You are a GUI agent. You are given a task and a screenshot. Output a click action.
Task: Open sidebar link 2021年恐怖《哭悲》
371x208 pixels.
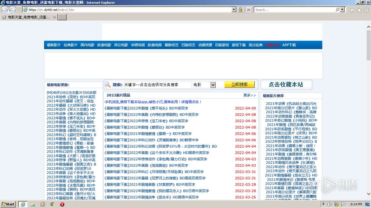71,97
